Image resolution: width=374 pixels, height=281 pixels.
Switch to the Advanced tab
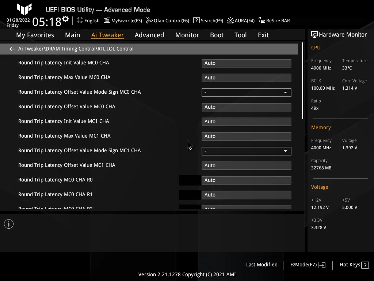(x=149, y=35)
